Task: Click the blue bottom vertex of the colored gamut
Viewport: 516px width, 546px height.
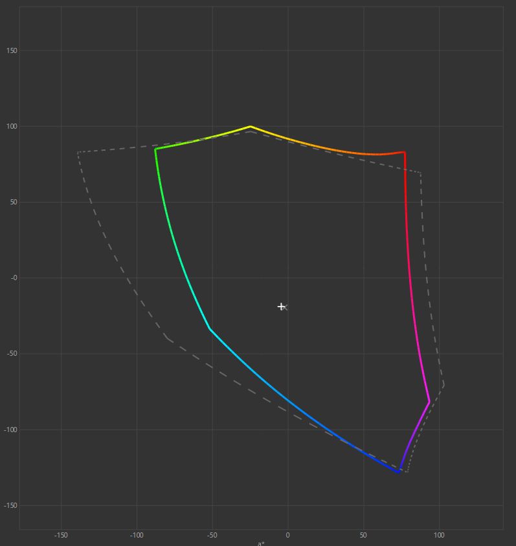Action: pos(399,472)
